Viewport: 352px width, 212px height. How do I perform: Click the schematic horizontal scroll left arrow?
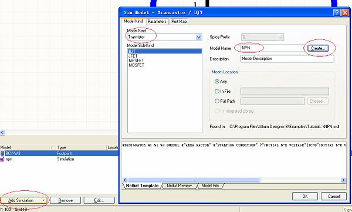(x=2, y=132)
